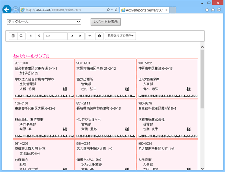Click the セルフ警備保障 company name

pos(149,79)
